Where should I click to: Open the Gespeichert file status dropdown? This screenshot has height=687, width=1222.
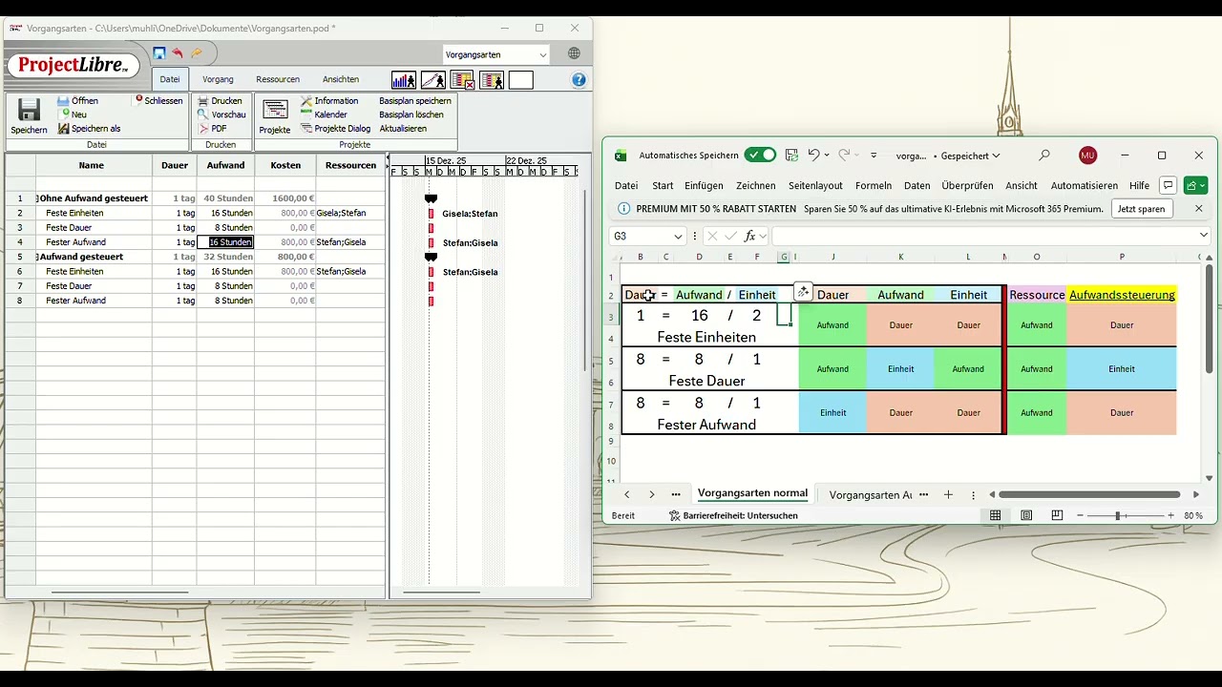click(x=970, y=156)
